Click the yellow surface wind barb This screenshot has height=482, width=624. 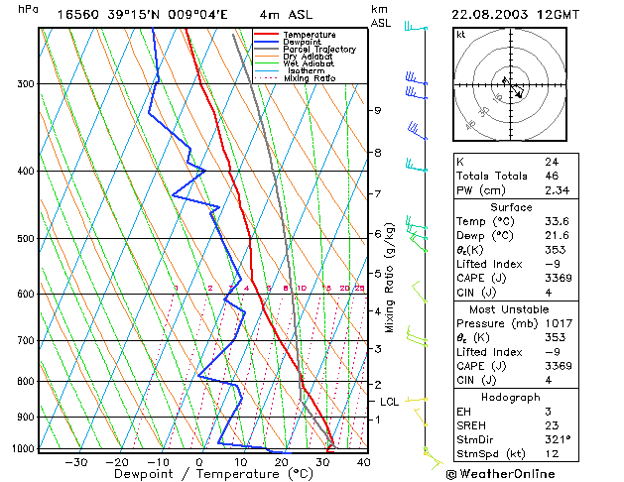(x=433, y=458)
